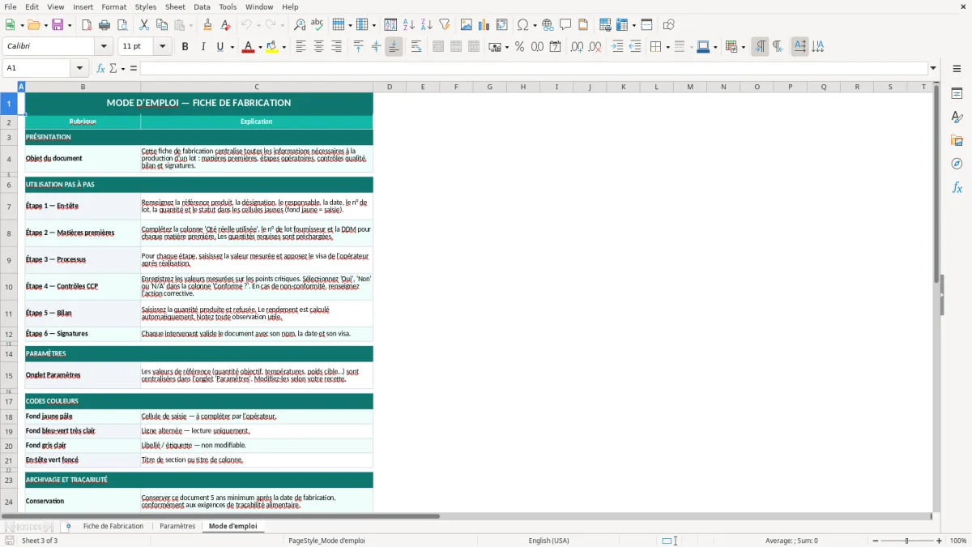Format as percent
Image resolution: width=972 pixels, height=547 pixels.
(519, 47)
